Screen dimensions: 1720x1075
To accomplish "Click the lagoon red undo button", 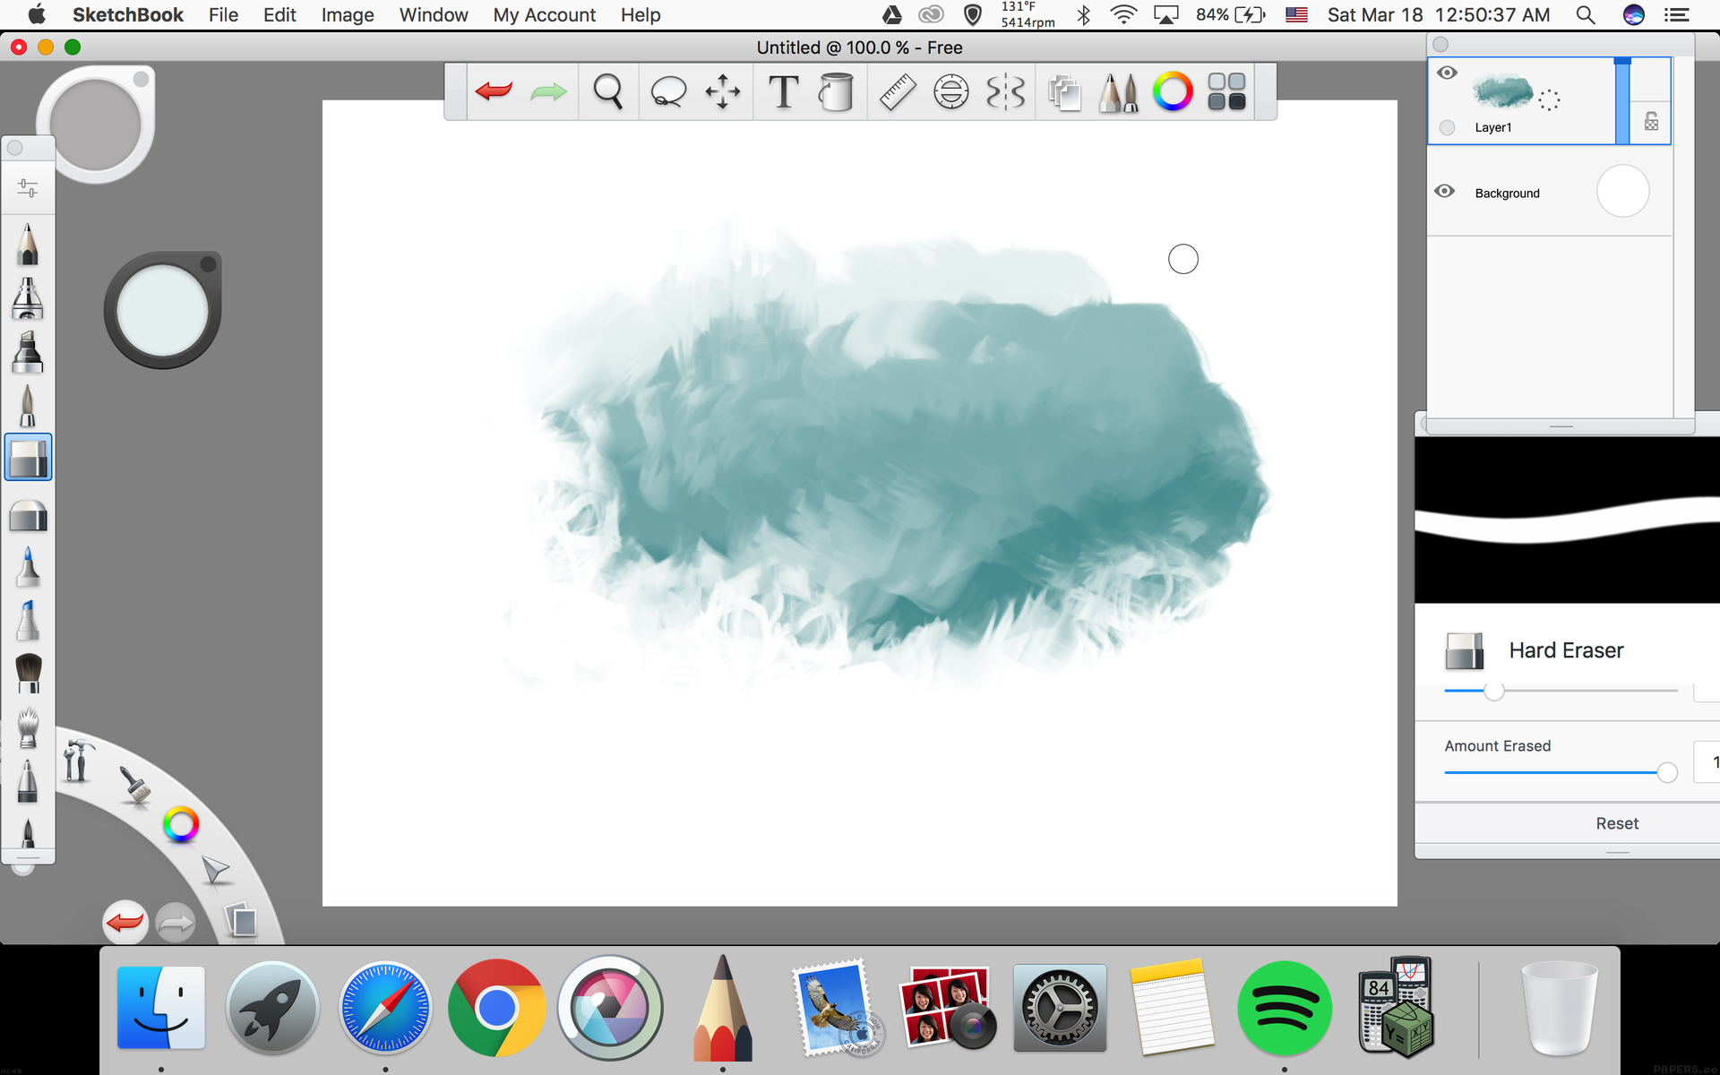I will click(x=125, y=921).
